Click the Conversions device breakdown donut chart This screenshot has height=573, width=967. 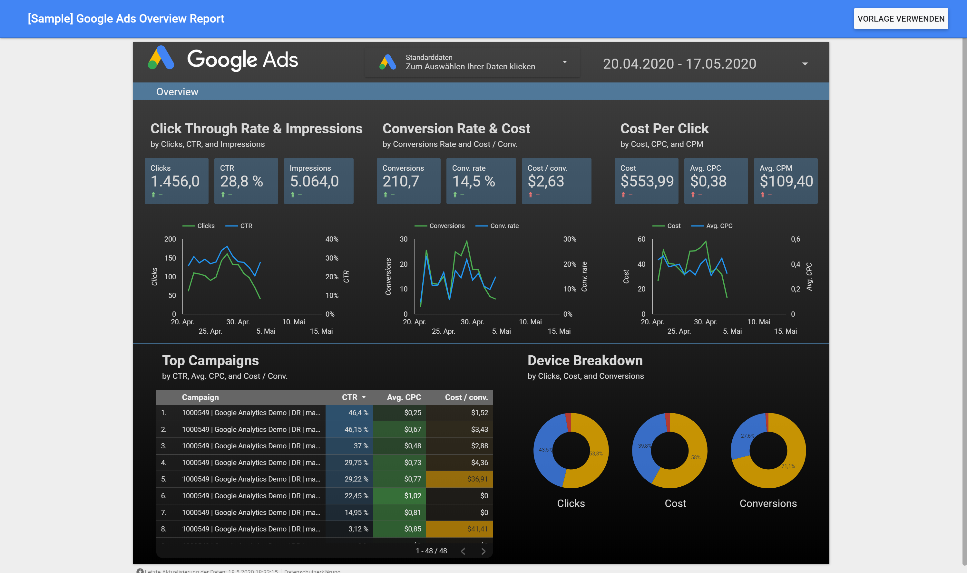pyautogui.click(x=768, y=451)
